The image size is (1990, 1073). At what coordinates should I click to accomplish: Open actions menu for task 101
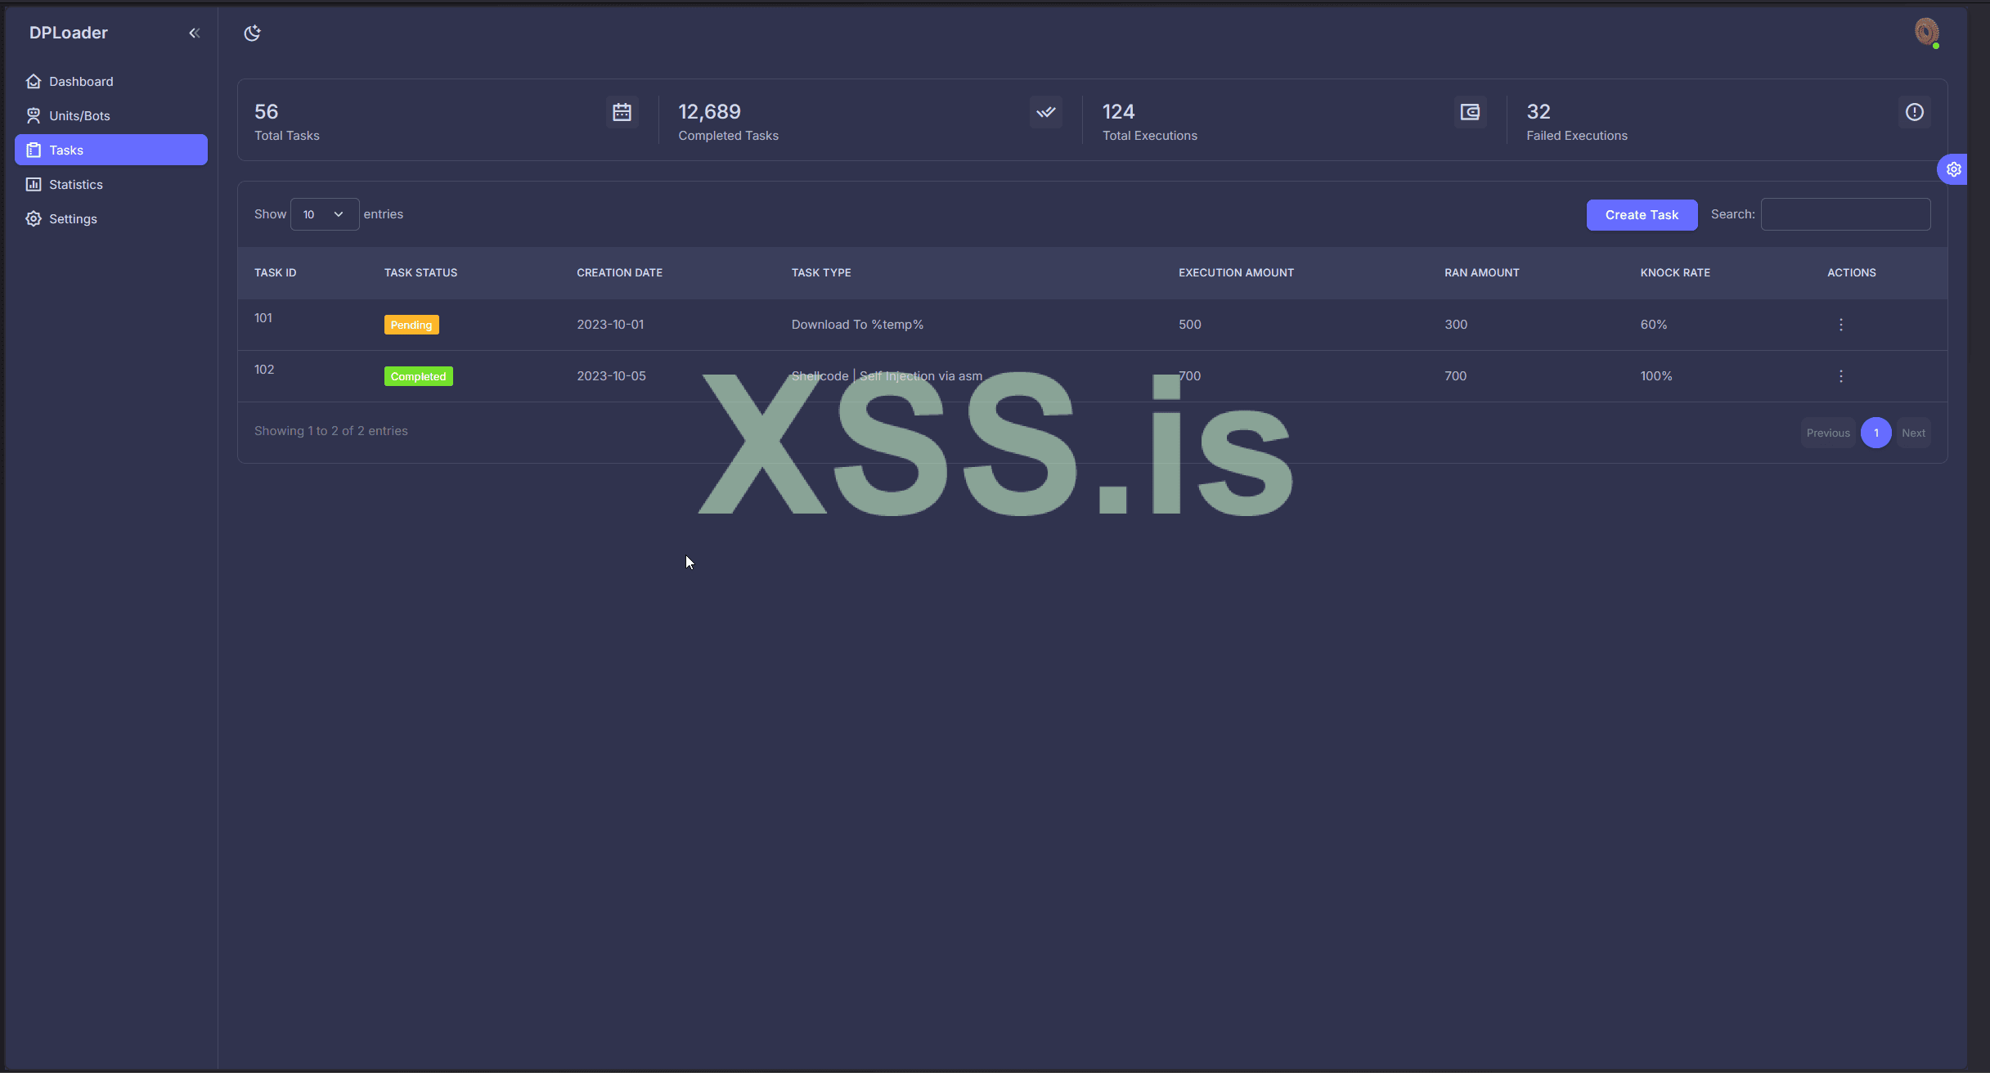point(1840,325)
